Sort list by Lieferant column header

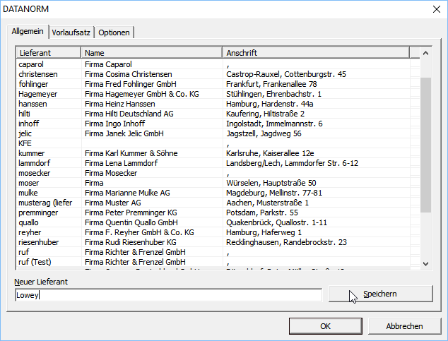click(48, 53)
